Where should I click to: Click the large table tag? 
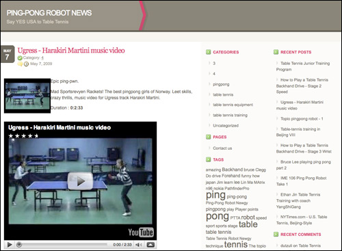click(x=248, y=224)
